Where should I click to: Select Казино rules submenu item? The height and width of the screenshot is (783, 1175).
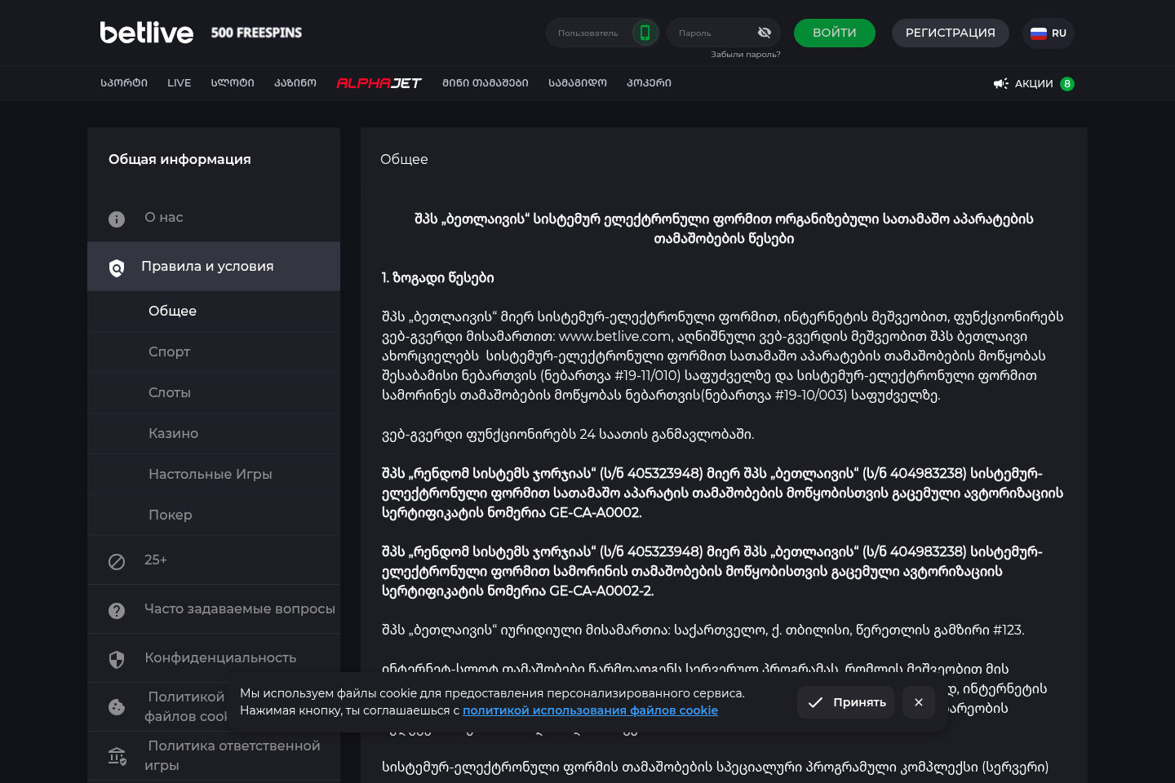click(x=214, y=434)
